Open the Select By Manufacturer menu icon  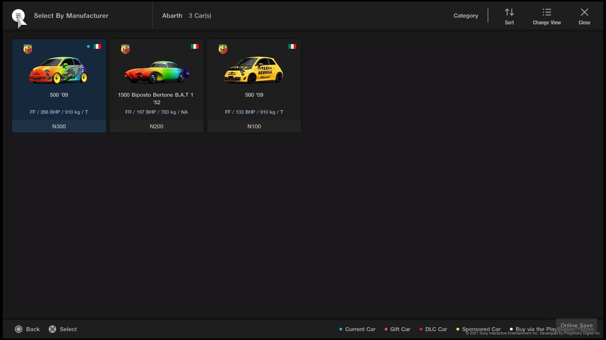18,16
